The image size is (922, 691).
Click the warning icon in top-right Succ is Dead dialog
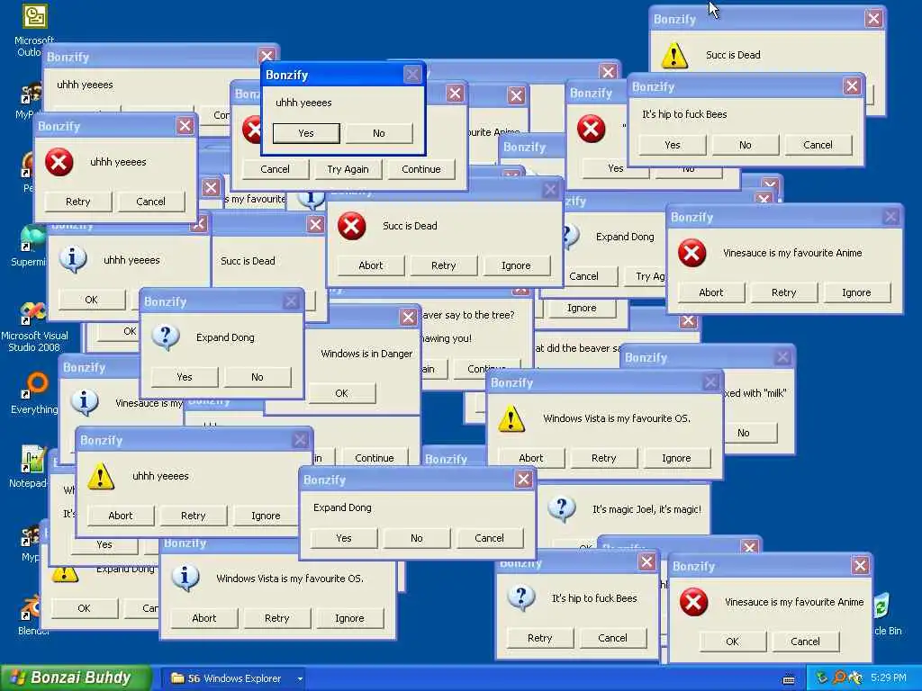pyautogui.click(x=674, y=55)
